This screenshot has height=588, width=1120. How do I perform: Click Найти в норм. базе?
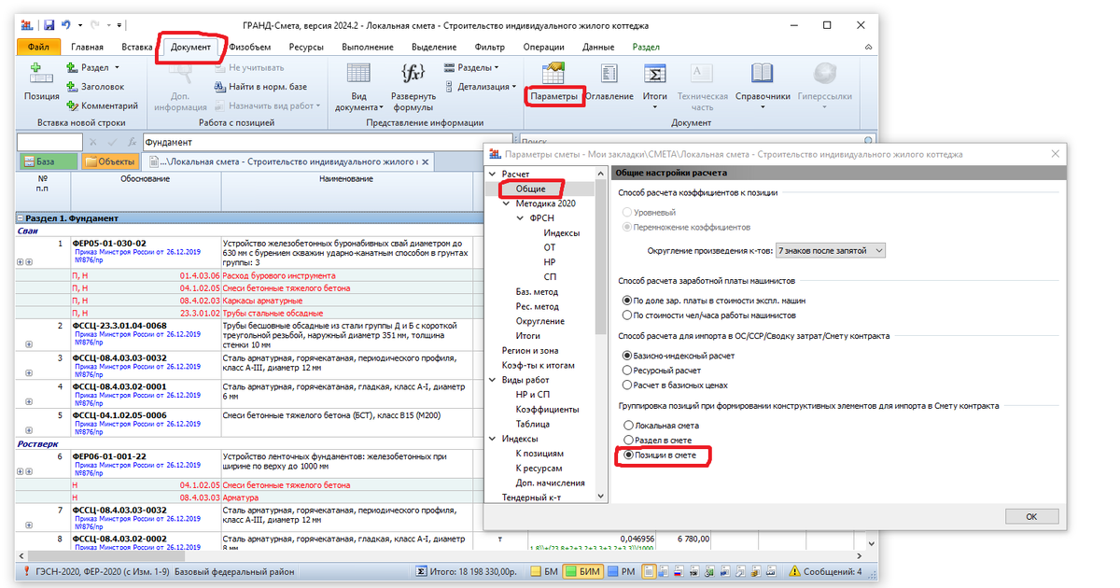(261, 87)
